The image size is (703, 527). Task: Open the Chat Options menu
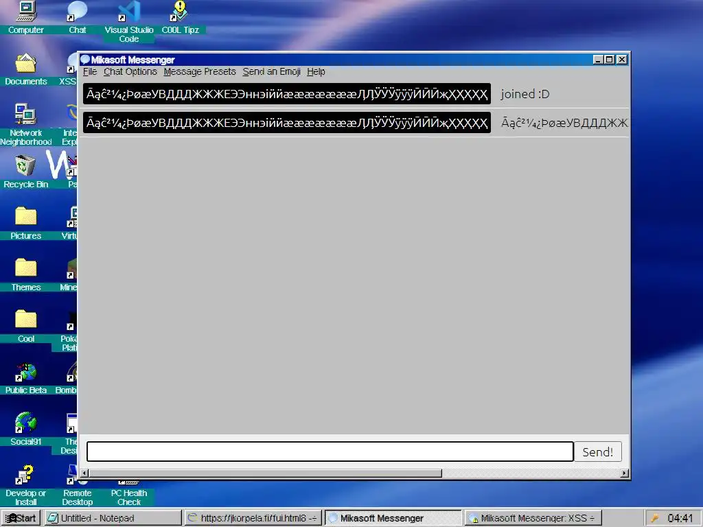tap(130, 71)
